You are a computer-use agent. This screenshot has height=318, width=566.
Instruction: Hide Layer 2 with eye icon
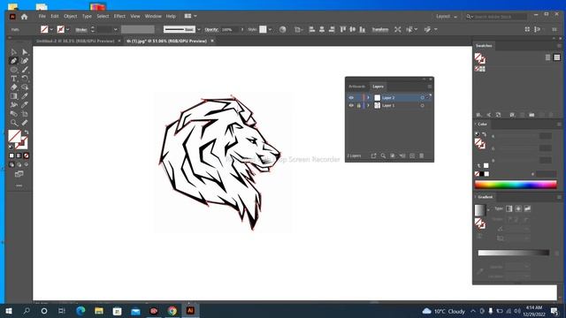(x=351, y=98)
